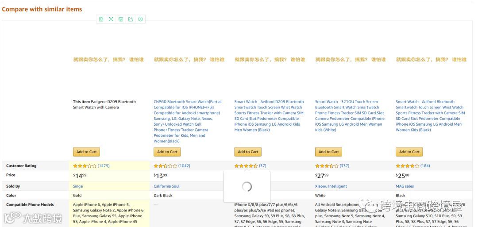Add 321OU white watch to cart
The image size is (478, 227).
tap(328, 152)
